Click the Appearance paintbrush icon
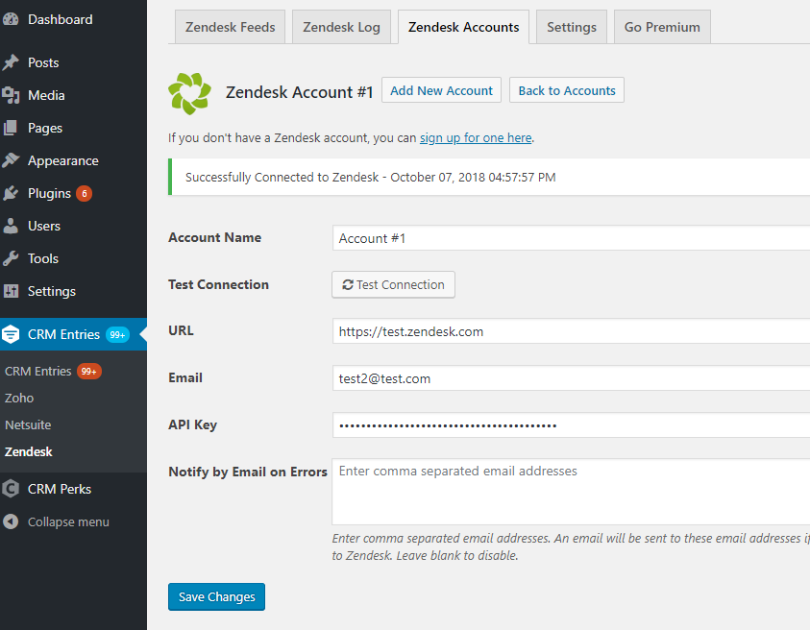Viewport: 810px width, 630px height. [x=11, y=160]
